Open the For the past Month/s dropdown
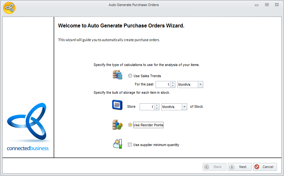The width and height of the screenshot is (284, 176). 200,84
